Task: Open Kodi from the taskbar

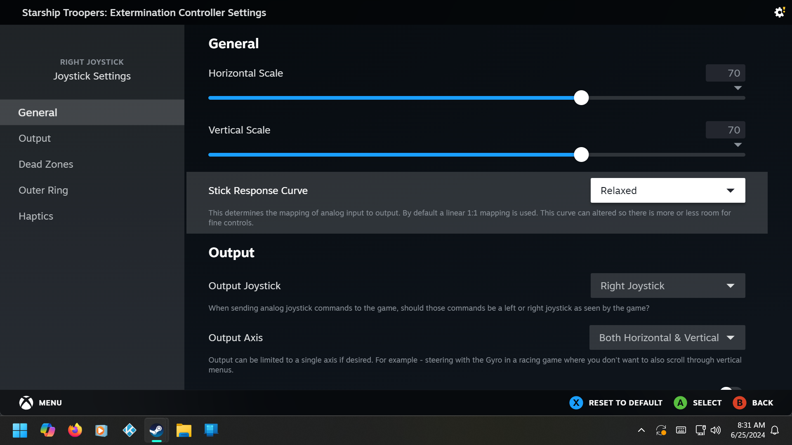Action: (129, 430)
